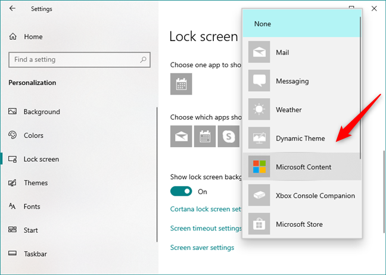The width and height of the screenshot is (386, 275).
Task: Select the Messaging app icon in list
Action: pos(259,81)
